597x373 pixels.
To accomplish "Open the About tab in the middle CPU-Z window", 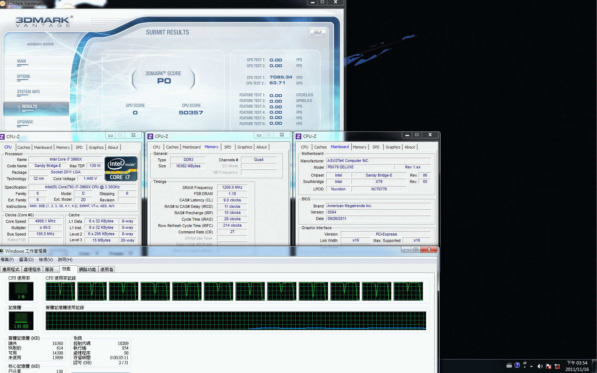I will (x=262, y=147).
